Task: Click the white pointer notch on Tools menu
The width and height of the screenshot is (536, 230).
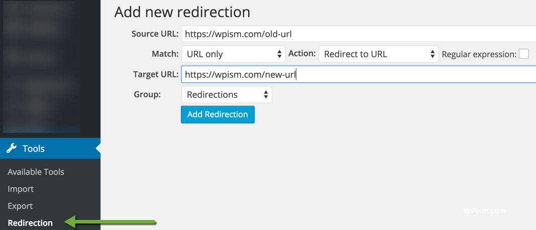Action: point(98,148)
